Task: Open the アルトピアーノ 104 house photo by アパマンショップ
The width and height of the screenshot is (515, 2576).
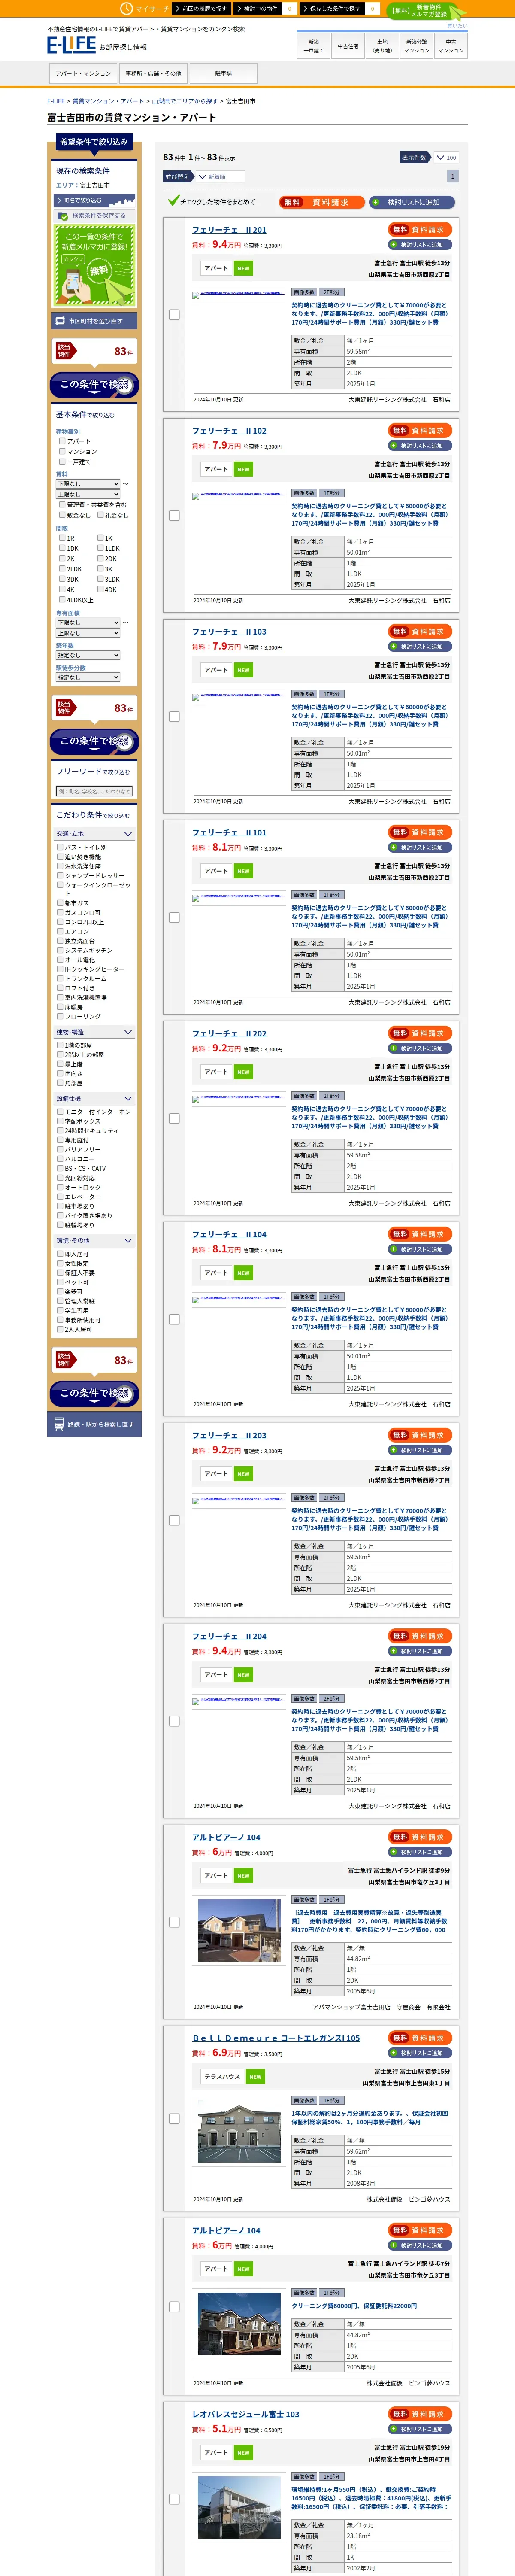Action: (239, 1930)
